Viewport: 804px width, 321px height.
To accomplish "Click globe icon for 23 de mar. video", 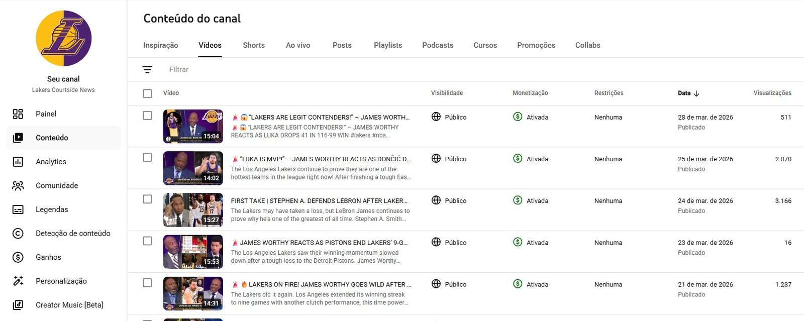I will pos(436,242).
